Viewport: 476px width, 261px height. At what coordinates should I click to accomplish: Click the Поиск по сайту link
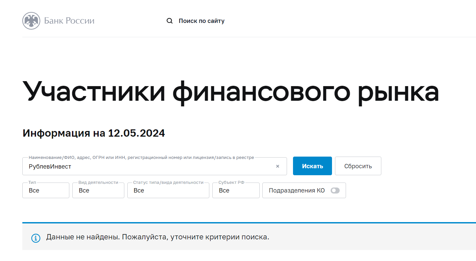click(x=202, y=21)
